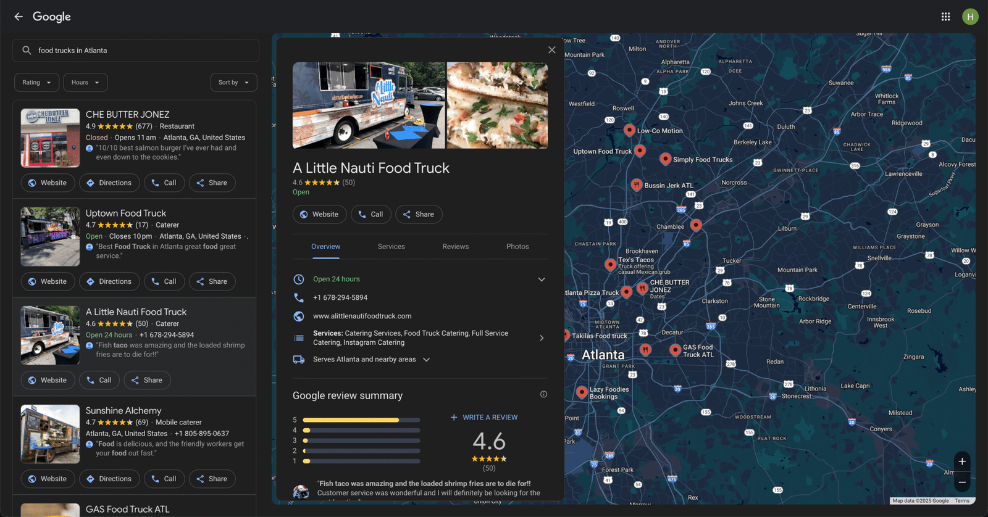Open the Sunshine Alchemy listing title
Image resolution: width=988 pixels, height=517 pixels.
tap(124, 411)
